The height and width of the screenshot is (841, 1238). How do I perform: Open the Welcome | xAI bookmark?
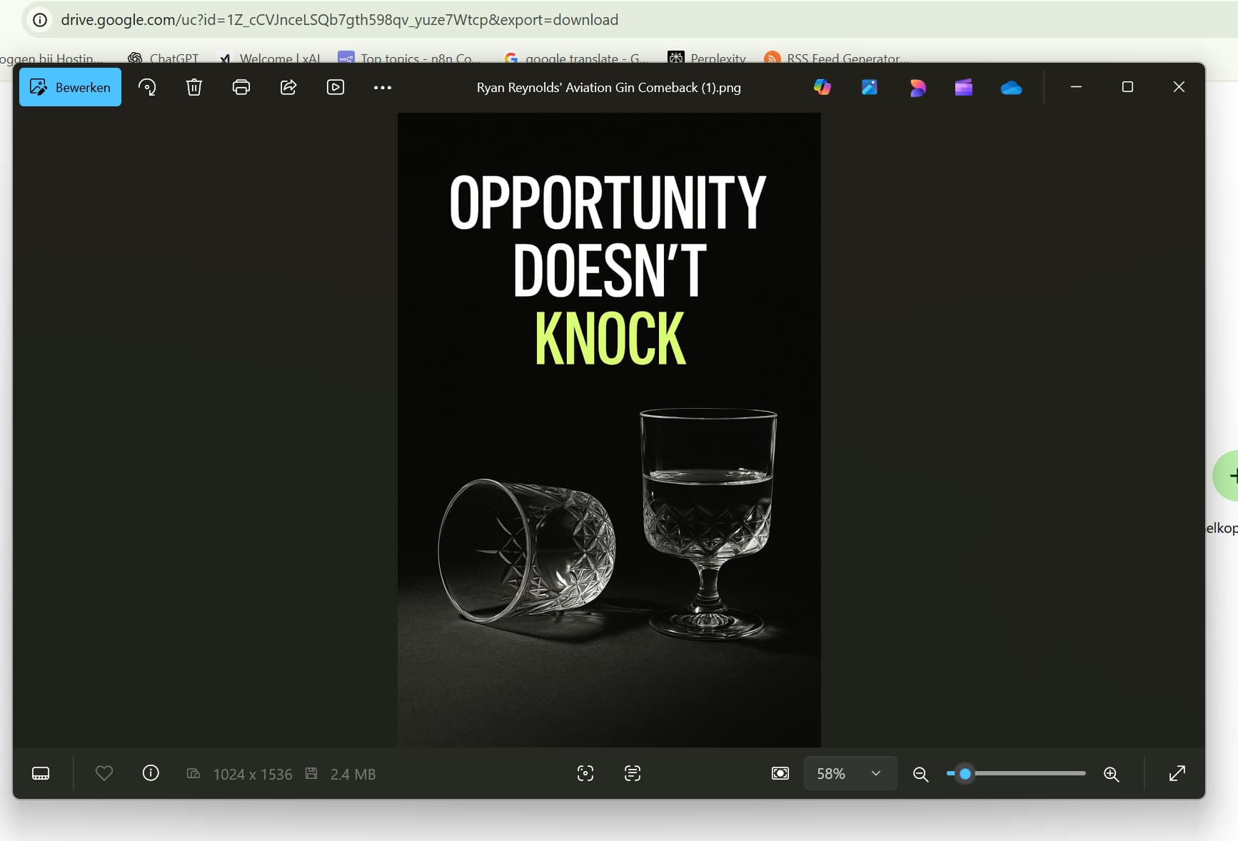click(269, 58)
